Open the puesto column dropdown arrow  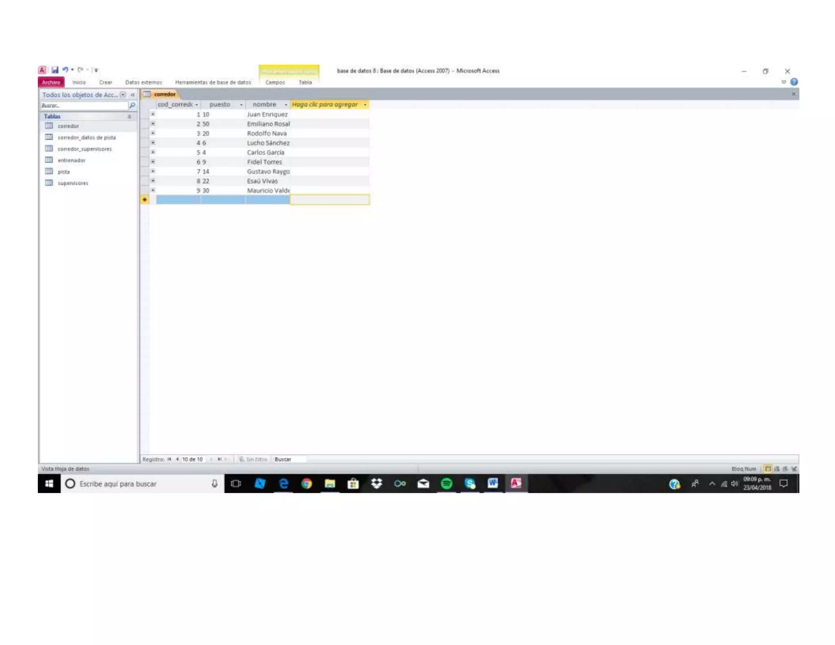point(241,105)
